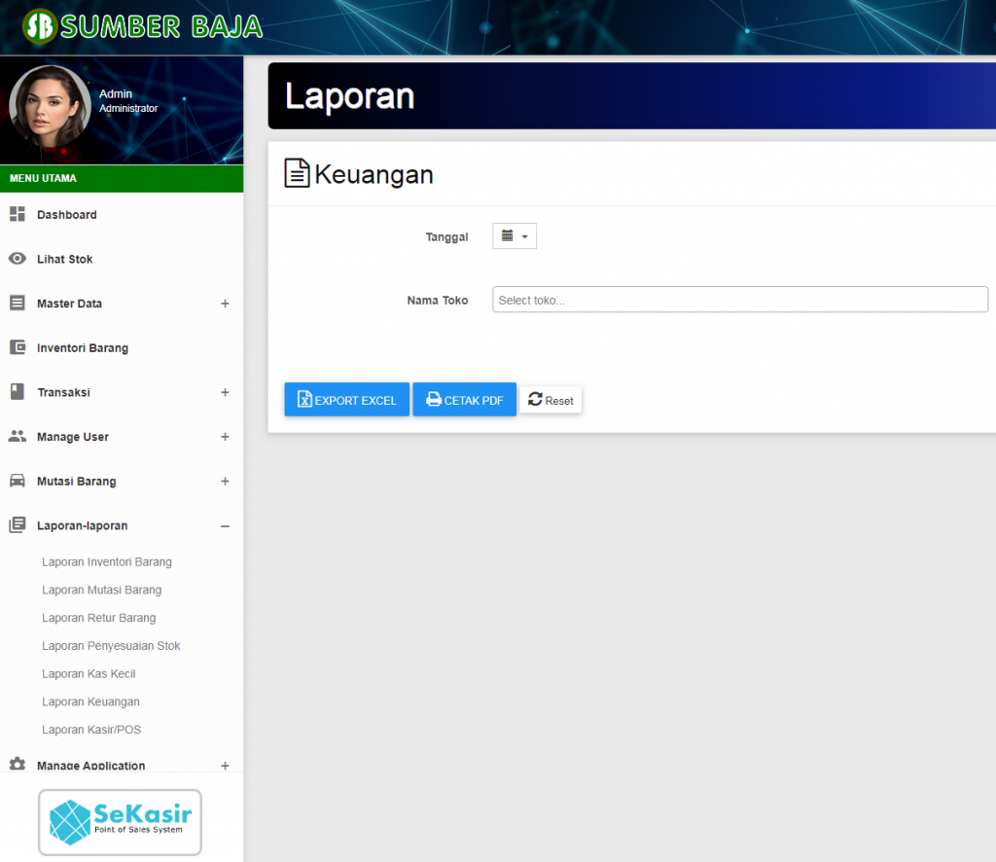The height and width of the screenshot is (862, 996).
Task: Open the Mutasi Barang menu label
Action: click(76, 482)
